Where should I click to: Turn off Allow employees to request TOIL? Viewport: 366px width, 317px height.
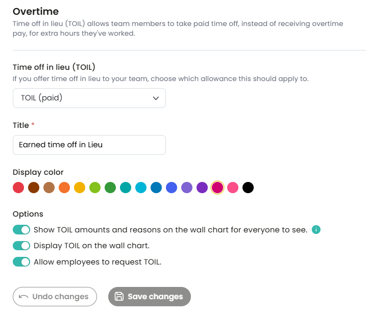point(21,262)
